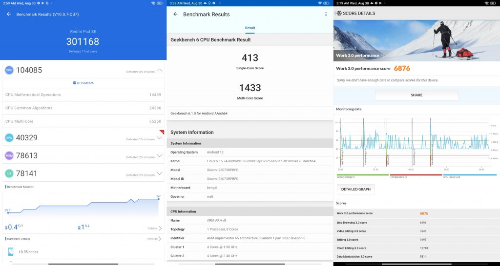Click the Data Manipulation 3.0 score row

click(417, 256)
